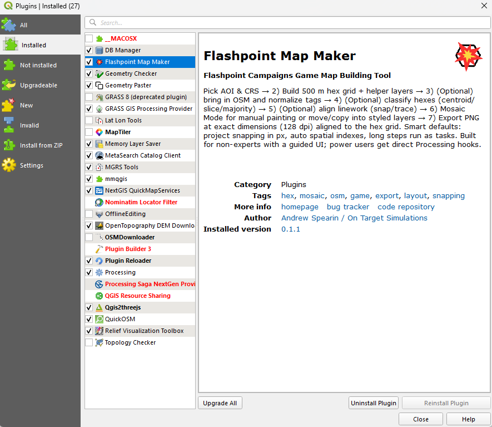The width and height of the screenshot is (492, 427).
Task: Select OfflineEditing in the plugin list
Action: [x=140, y=214]
